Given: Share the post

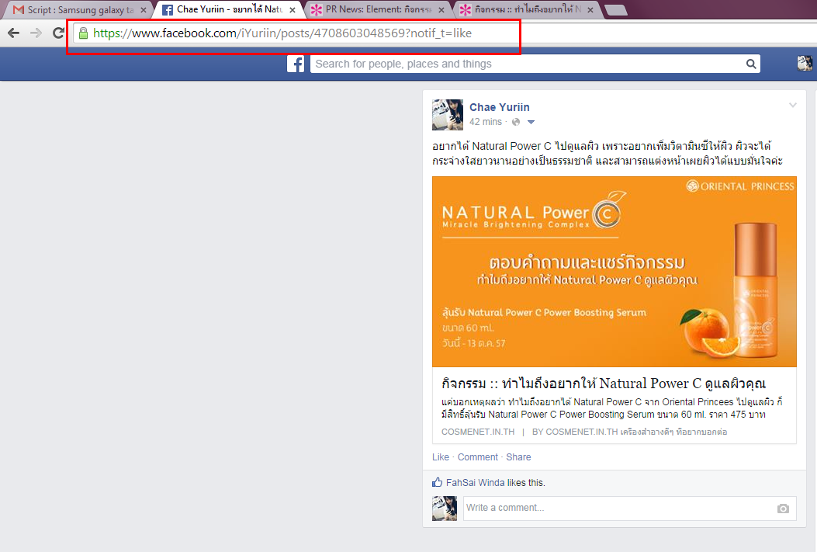Looking at the screenshot, I should 518,457.
